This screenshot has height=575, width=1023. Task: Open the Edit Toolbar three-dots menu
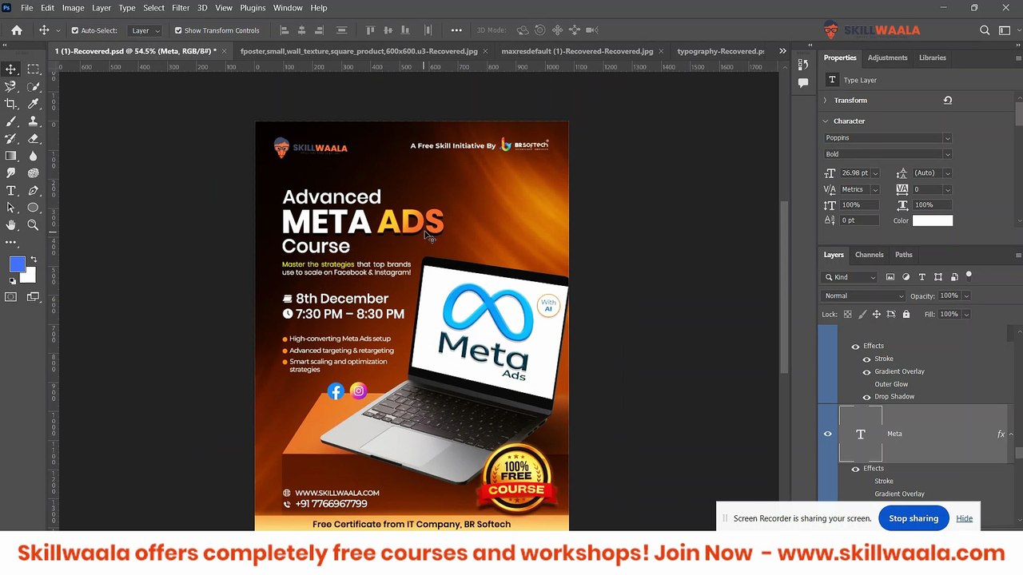tap(11, 242)
